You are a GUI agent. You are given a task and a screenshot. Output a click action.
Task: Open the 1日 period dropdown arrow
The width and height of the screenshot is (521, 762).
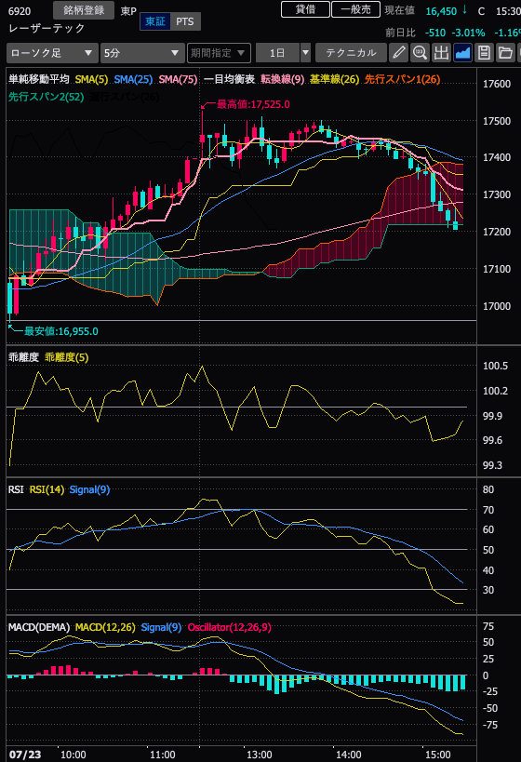[x=306, y=53]
